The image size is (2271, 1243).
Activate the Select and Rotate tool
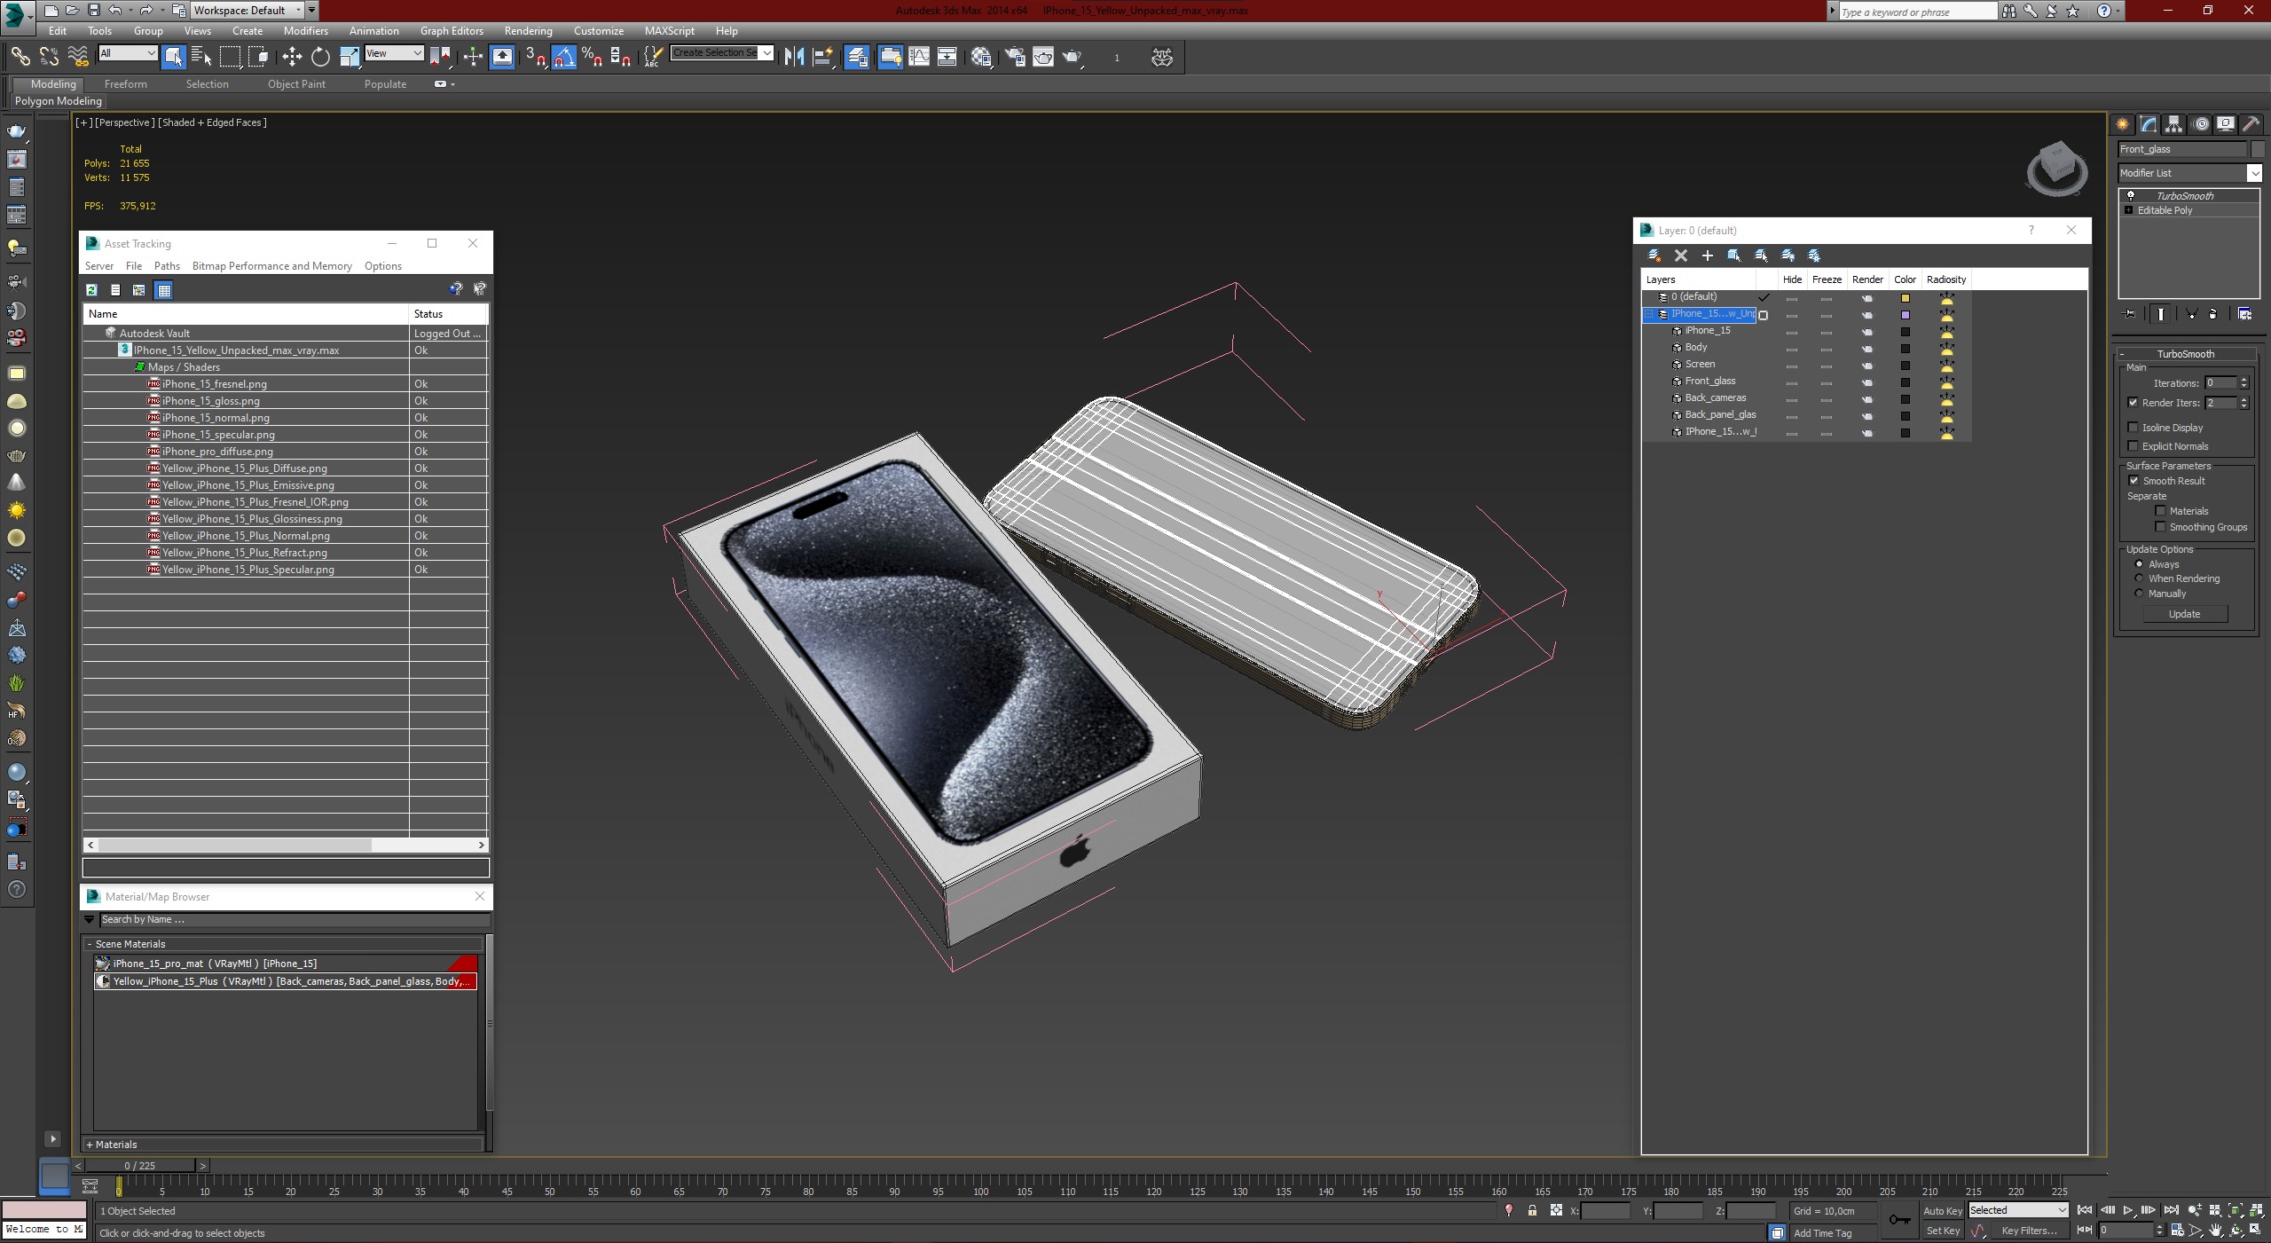(x=320, y=57)
